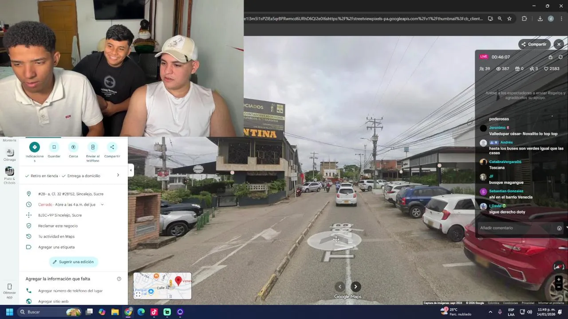Open File Explorer from the taskbar
The image size is (568, 319).
point(115,312)
